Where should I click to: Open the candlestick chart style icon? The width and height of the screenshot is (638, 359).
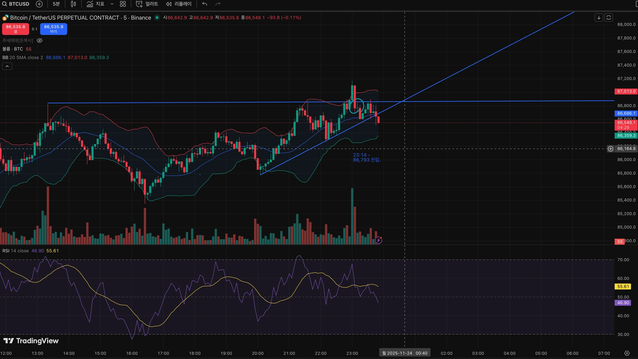tap(73, 4)
